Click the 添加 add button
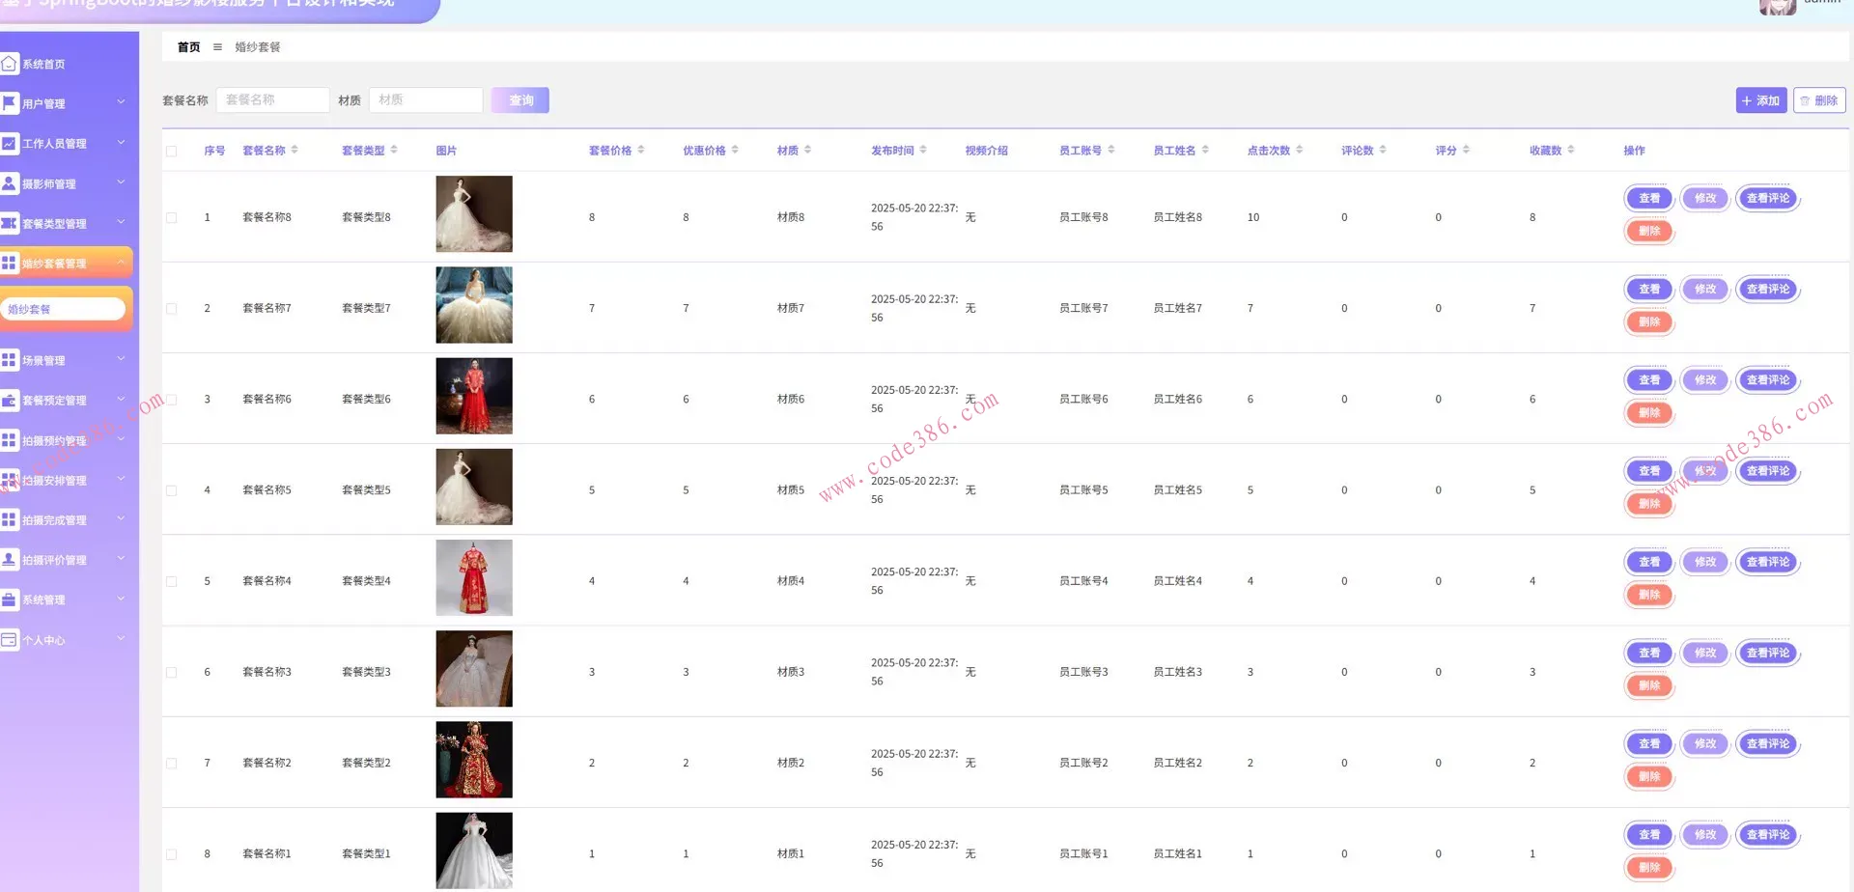 click(x=1760, y=100)
